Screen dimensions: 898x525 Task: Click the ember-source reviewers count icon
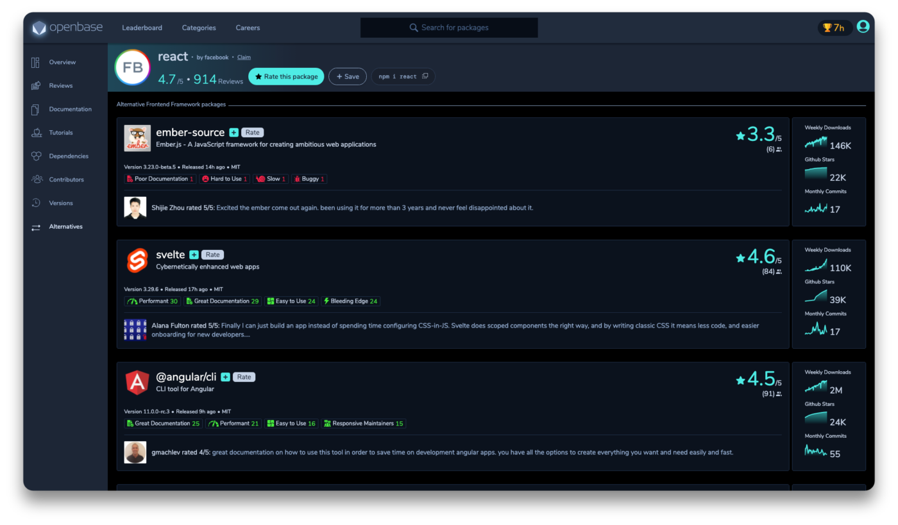[x=779, y=149]
